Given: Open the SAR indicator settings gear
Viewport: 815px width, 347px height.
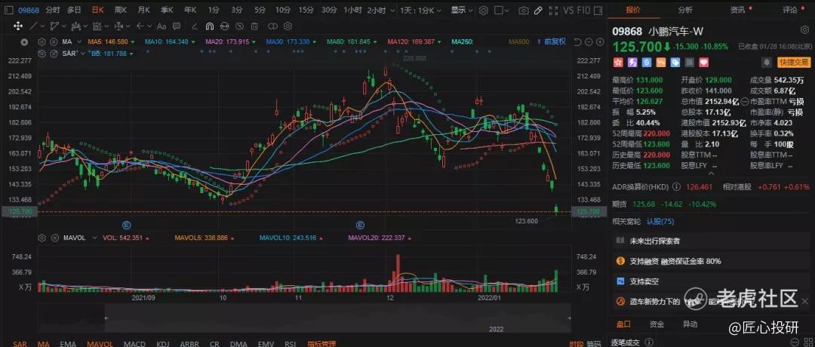Looking at the screenshot, I should tap(42, 53).
